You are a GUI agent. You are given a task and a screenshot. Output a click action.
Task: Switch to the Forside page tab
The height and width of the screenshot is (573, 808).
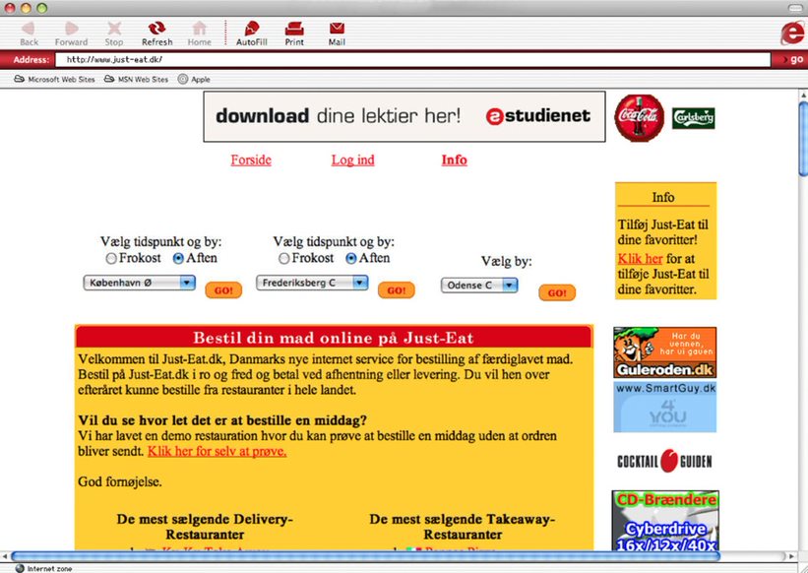click(251, 160)
